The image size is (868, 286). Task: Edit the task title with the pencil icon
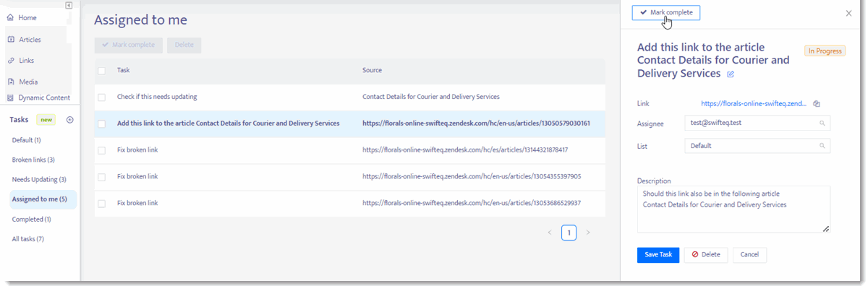731,74
